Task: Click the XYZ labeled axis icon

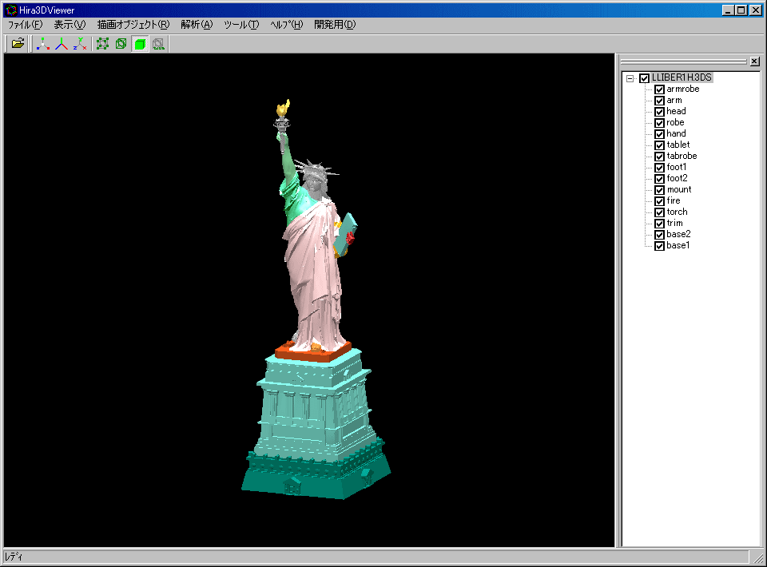Action: click(80, 44)
